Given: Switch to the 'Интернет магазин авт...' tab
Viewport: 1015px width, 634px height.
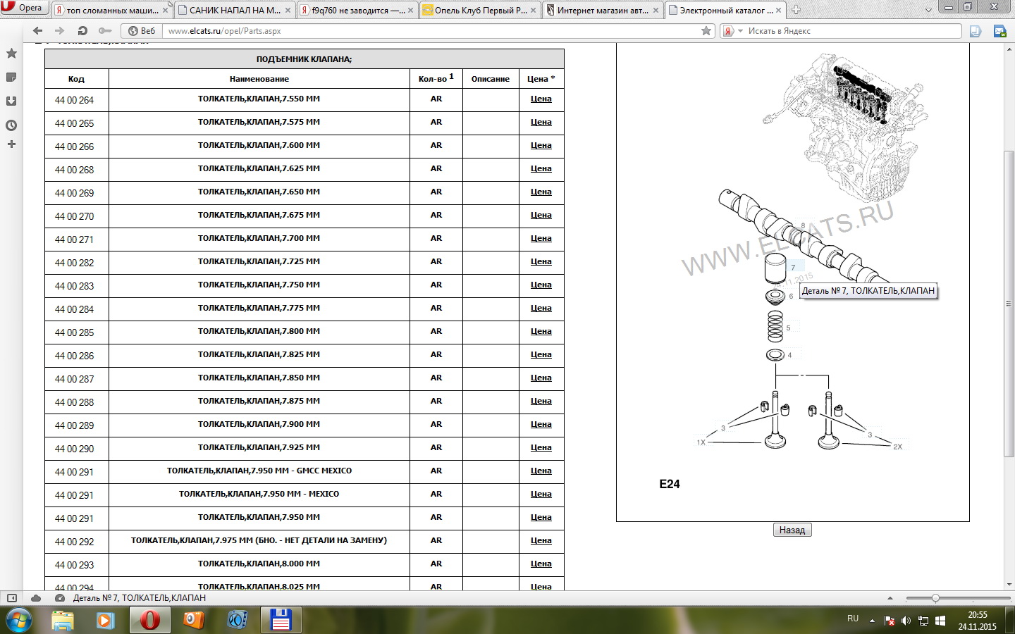Looking at the screenshot, I should (598, 10).
